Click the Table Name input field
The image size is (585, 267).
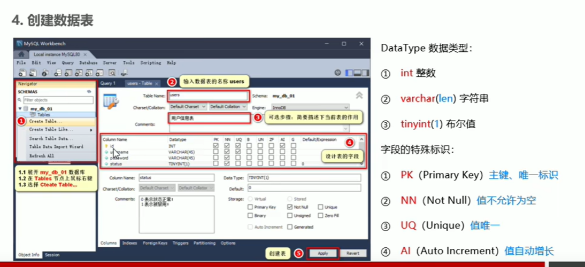(207, 96)
